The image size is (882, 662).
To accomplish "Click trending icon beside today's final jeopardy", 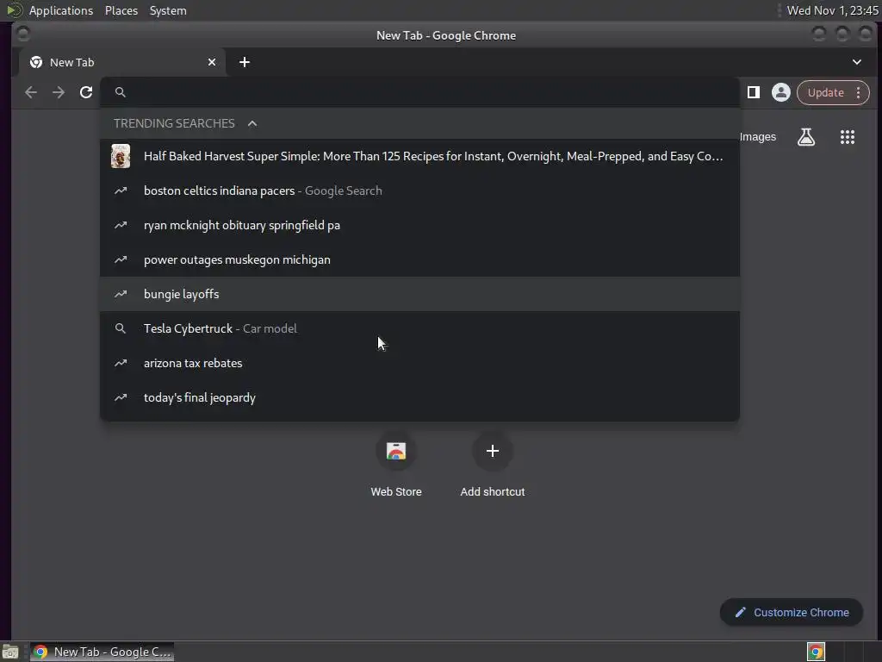I will (121, 397).
